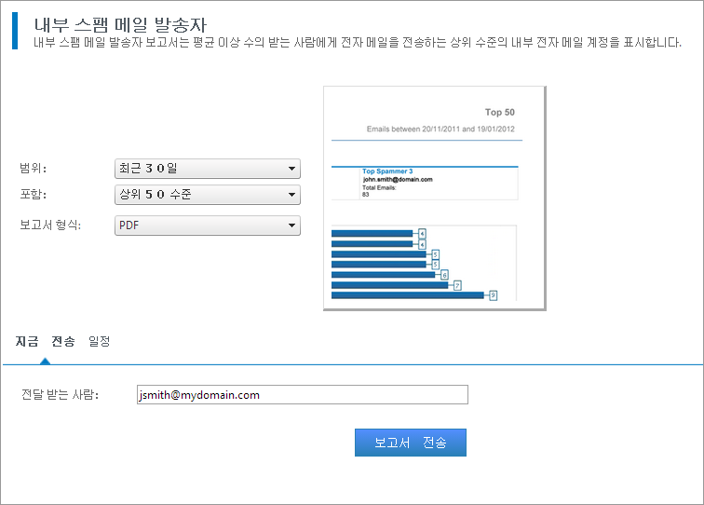Switch to the 지금 전송 tab
The image size is (704, 505).
click(45, 341)
